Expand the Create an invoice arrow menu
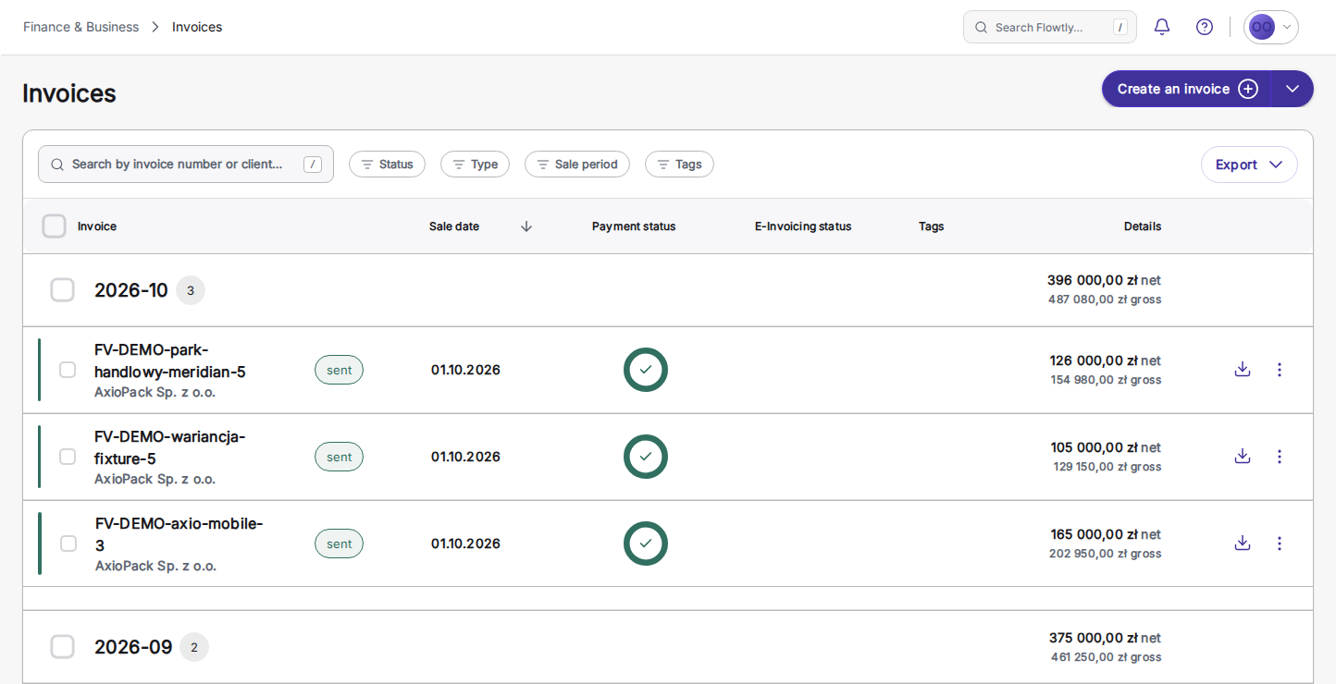This screenshot has width=1336, height=684. coord(1293,89)
